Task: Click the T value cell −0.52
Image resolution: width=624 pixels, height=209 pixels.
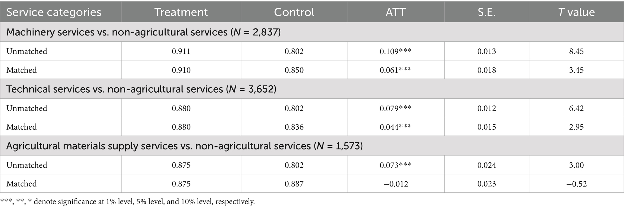Action: (576, 184)
